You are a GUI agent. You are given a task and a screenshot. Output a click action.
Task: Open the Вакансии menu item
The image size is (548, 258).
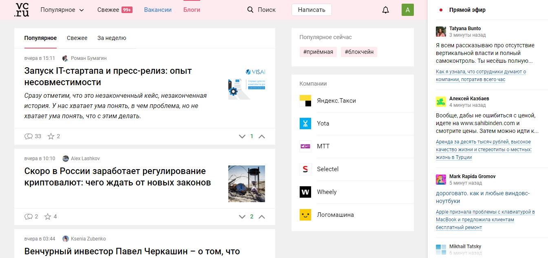158,9
